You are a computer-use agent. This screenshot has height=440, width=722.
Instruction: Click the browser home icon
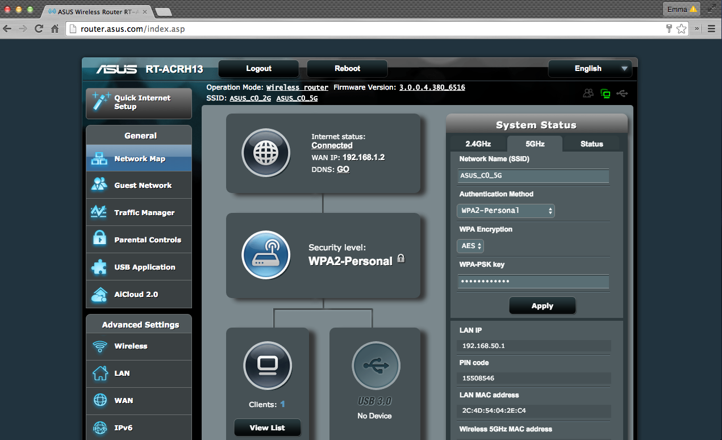pos(55,28)
